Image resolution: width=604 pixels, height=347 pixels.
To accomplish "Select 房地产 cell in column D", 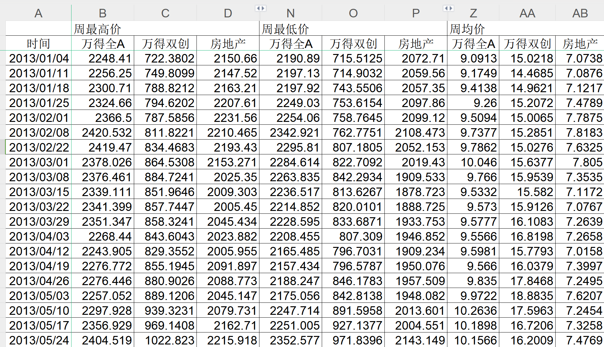I will coord(228,43).
